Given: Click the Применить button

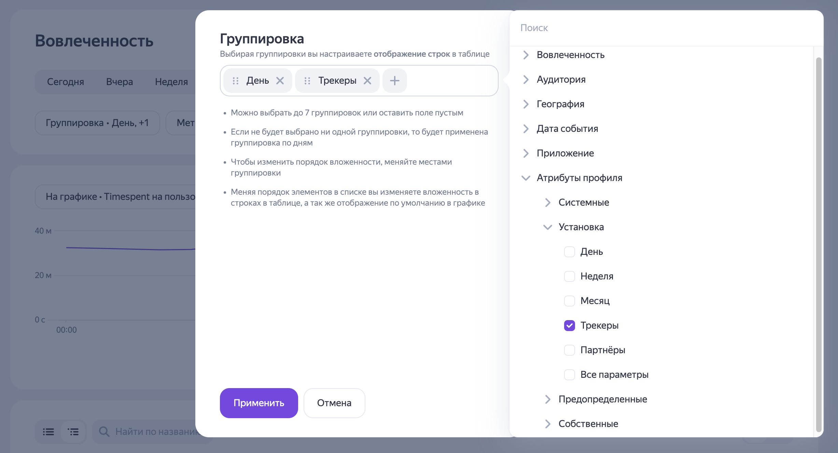Looking at the screenshot, I should (259, 403).
